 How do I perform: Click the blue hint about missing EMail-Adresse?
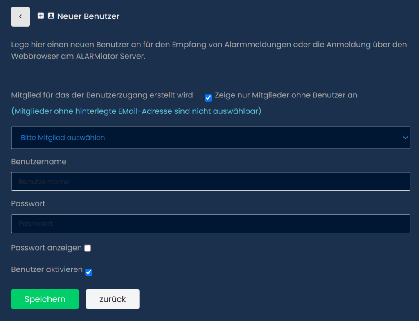coord(136,111)
